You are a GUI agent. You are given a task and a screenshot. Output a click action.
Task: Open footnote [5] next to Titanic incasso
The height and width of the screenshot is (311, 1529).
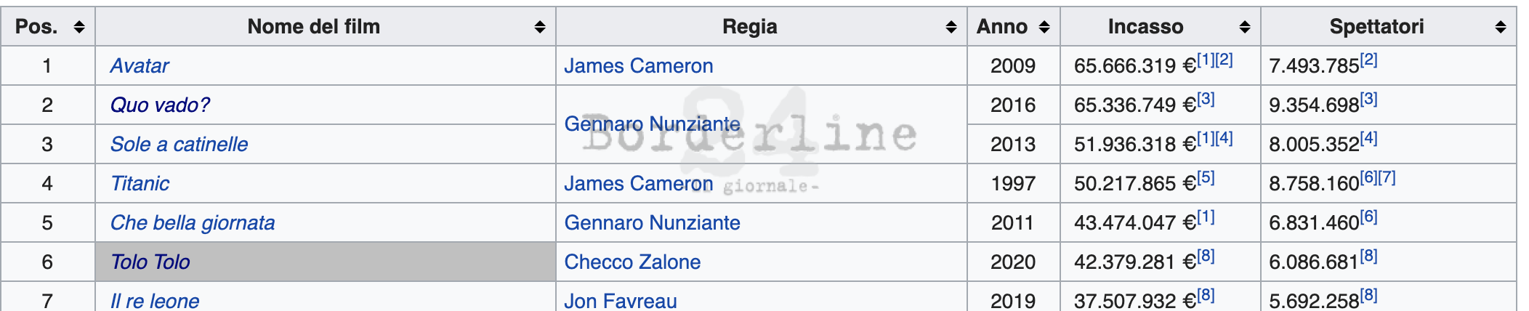[1206, 177]
